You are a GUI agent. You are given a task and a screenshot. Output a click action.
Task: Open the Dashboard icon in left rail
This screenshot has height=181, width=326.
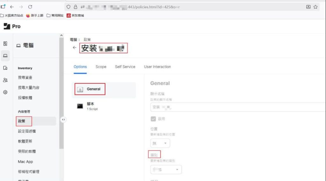[5, 44]
